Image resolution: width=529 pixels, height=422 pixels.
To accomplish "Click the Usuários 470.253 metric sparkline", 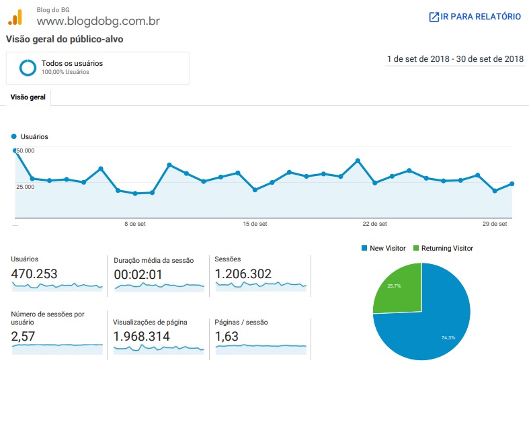I will coord(57,287).
